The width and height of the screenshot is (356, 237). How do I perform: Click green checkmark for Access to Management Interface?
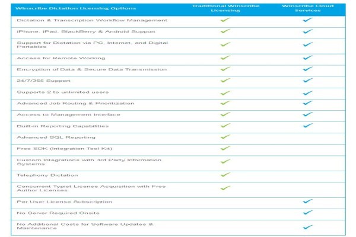pyautogui.click(x=225, y=114)
